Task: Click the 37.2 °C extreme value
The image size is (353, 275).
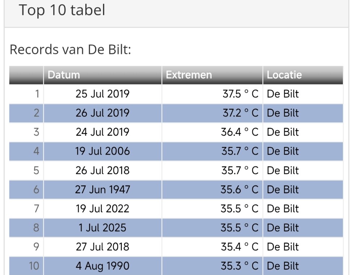Action: (241, 113)
